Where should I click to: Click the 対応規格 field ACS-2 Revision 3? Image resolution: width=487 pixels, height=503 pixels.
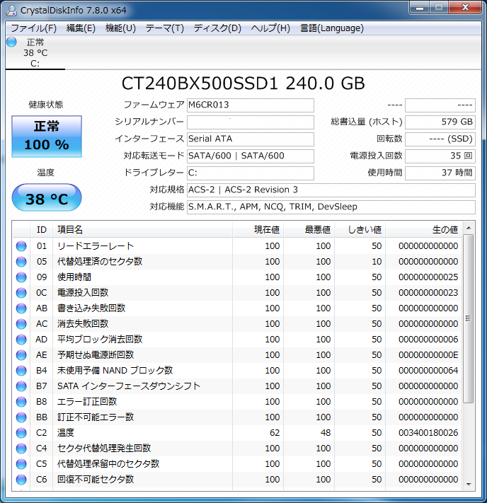pyautogui.click(x=331, y=190)
